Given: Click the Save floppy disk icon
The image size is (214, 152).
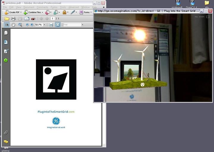Looking at the screenshot, I should pos(20,19).
